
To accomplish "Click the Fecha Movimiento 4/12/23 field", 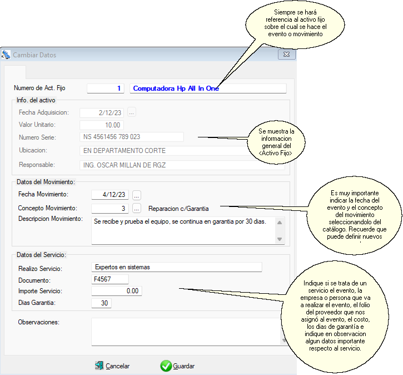I will [x=110, y=195].
